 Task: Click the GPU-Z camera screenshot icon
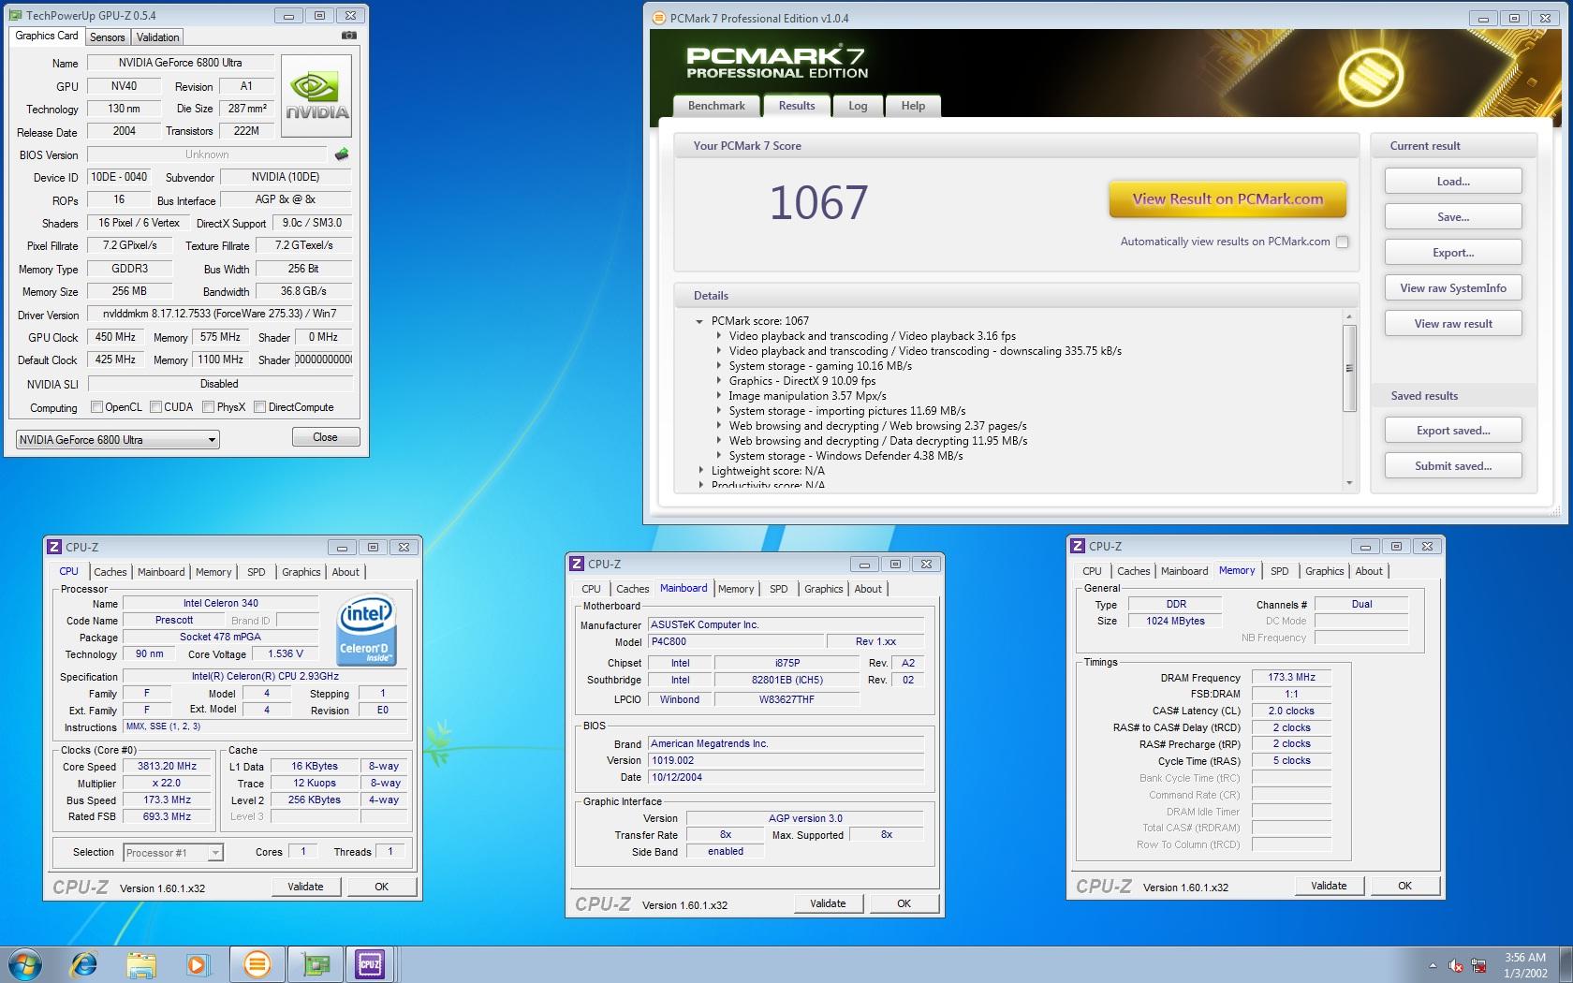(x=348, y=36)
